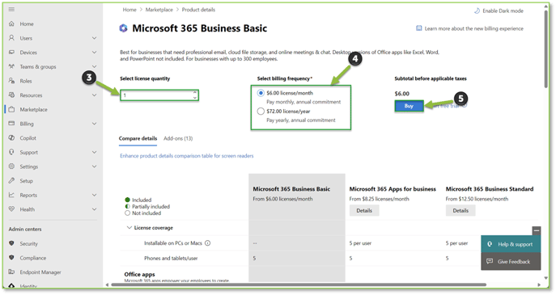Select the Compare details tab

coord(138,138)
